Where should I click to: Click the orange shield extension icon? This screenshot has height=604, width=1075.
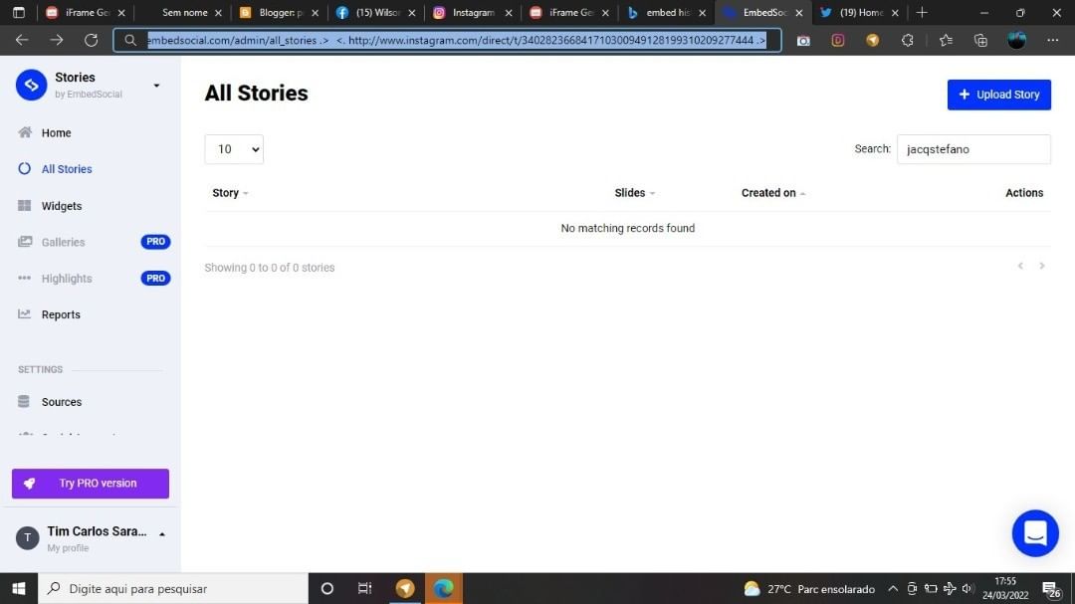click(x=873, y=41)
